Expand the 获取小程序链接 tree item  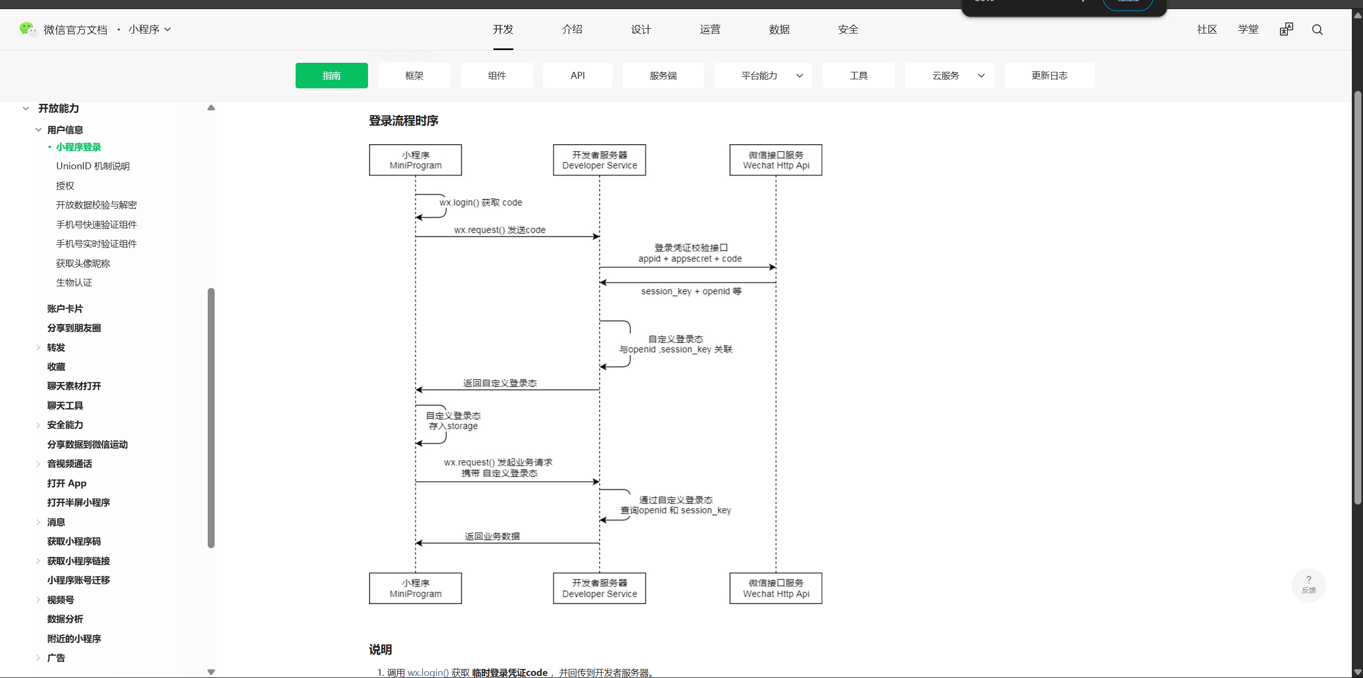(38, 561)
